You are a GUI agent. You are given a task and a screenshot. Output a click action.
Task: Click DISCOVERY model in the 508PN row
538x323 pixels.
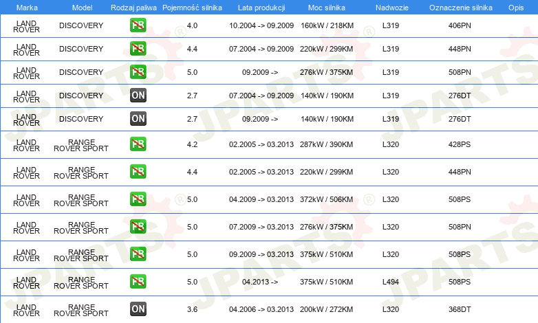(x=81, y=72)
